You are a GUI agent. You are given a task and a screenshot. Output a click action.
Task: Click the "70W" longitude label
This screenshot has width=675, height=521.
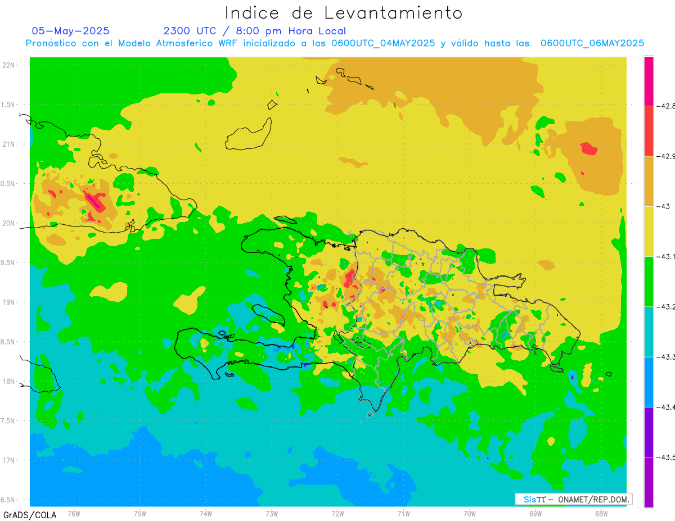point(469,514)
